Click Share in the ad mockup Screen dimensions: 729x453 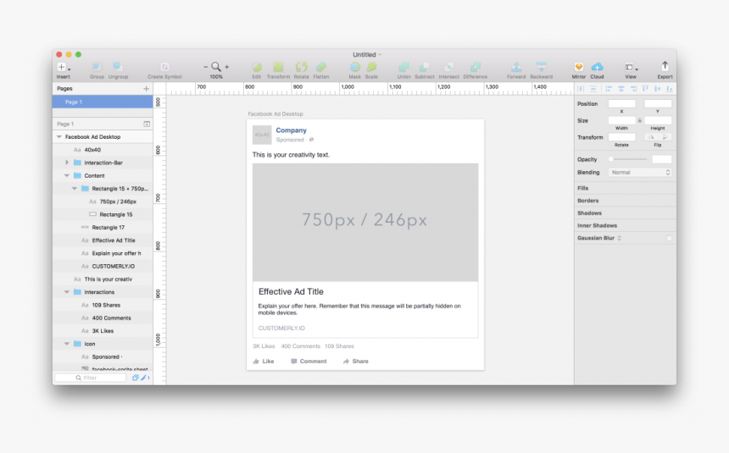(x=356, y=361)
